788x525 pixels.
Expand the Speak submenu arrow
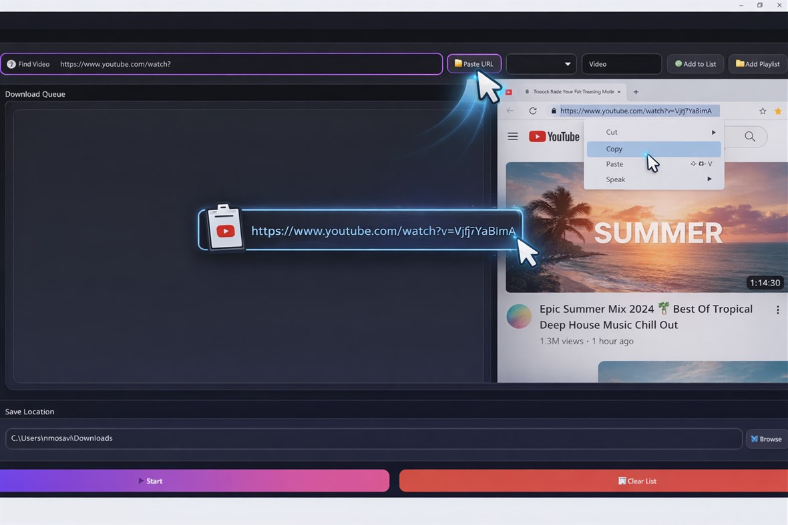[x=709, y=179]
